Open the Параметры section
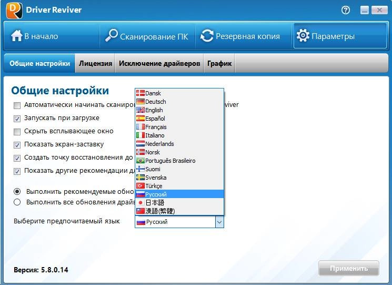Image resolution: width=392 pixels, height=285 pixels. pyautogui.click(x=340, y=36)
